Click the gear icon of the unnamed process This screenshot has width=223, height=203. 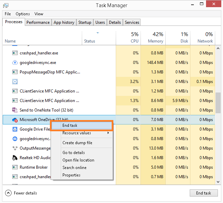pyautogui.click(x=15, y=82)
